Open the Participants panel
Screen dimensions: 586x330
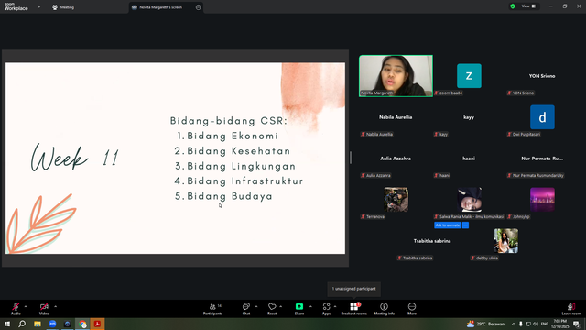point(212,309)
